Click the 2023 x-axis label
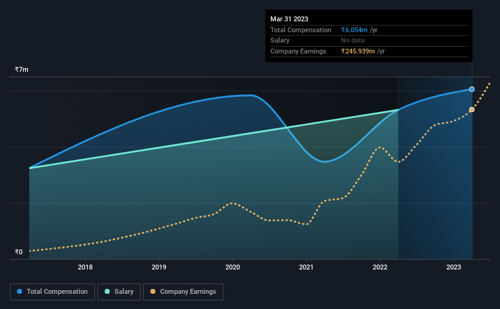 (x=454, y=267)
